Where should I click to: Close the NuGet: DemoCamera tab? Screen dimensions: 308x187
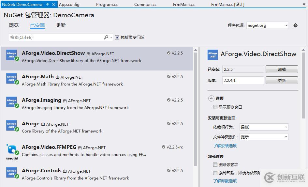54,4
